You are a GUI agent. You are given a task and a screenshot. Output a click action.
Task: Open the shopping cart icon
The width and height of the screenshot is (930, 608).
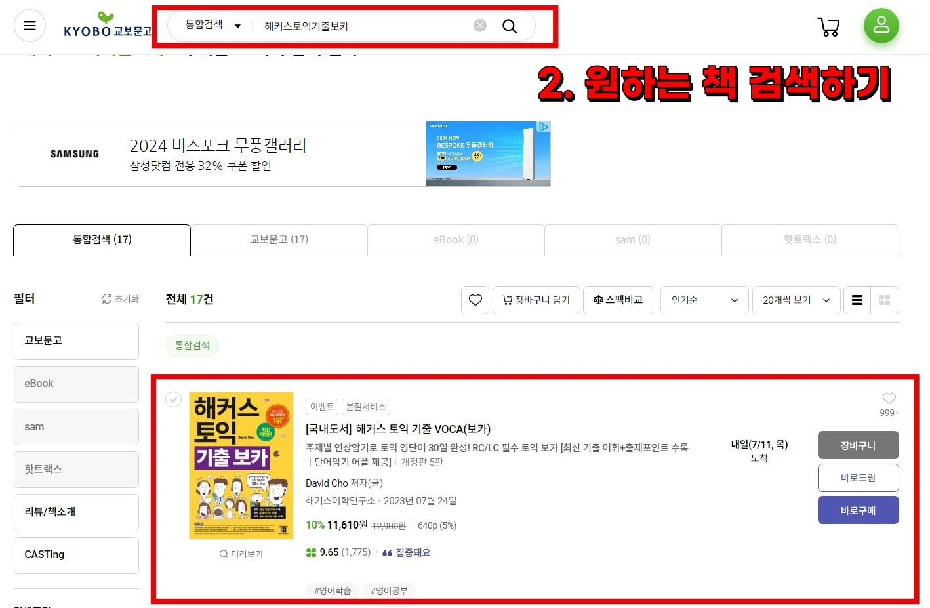tap(828, 26)
